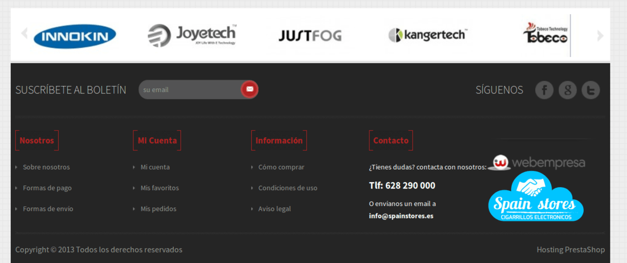Screen dimensions: 627x263
Task: Show previous brands with left carousel arrow
Action: tap(25, 34)
